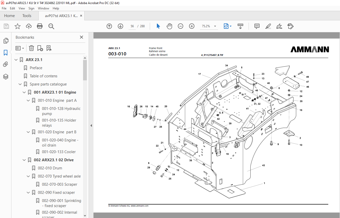The width and height of the screenshot is (340, 218).
Task: Jump to the Preface bookmark
Action: click(x=36, y=68)
